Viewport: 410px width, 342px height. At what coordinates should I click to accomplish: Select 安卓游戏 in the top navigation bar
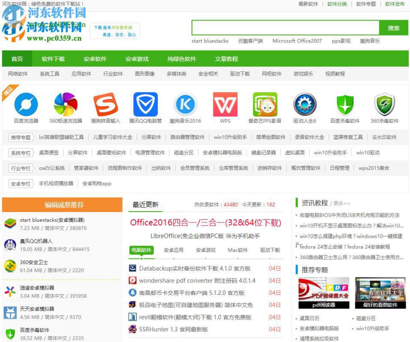tap(138, 59)
